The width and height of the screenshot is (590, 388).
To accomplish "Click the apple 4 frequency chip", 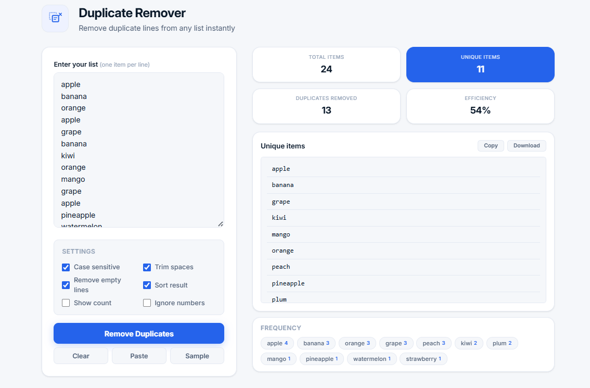I will [x=277, y=343].
